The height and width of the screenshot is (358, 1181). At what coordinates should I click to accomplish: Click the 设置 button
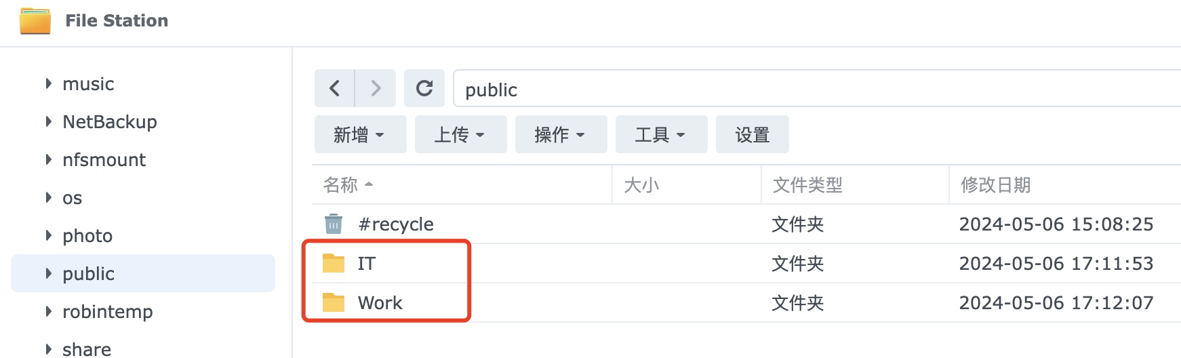pos(753,134)
